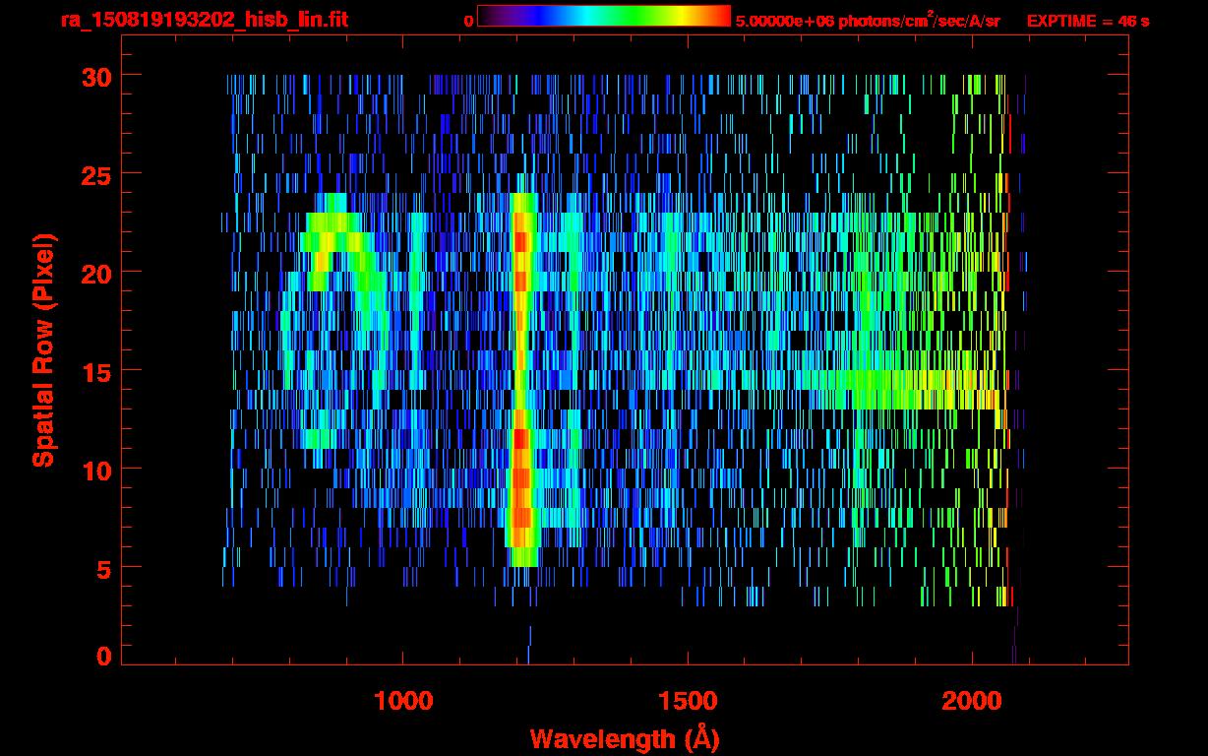This screenshot has height=756, width=1208.
Task: Click the y-axis tick label 30
Action: tap(96, 76)
